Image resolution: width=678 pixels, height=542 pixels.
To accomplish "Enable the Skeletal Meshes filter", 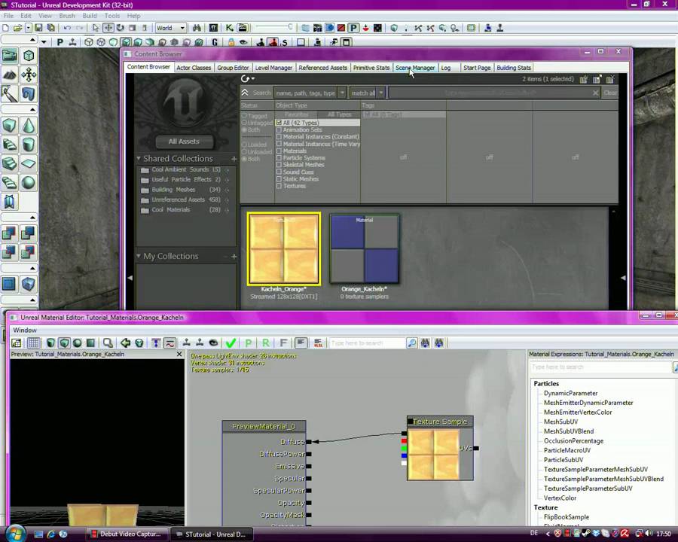I will [x=279, y=165].
